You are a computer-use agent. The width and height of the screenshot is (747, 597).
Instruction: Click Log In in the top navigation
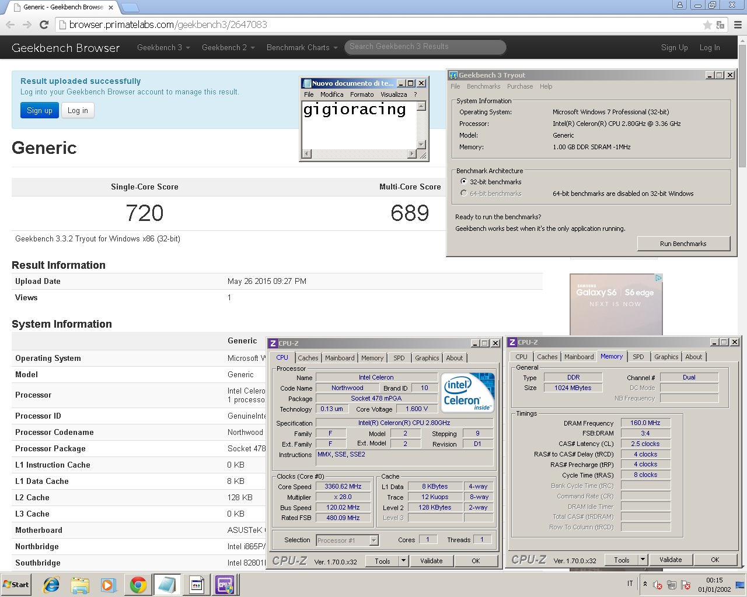tap(710, 48)
